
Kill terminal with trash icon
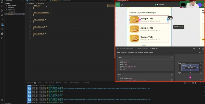pyautogui.click(x=196, y=83)
